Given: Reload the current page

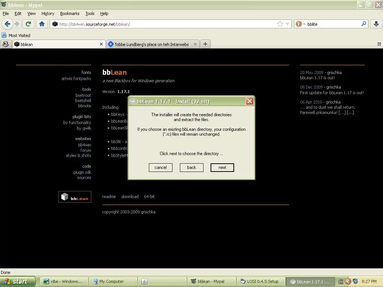Looking at the screenshot, I should coord(28,24).
